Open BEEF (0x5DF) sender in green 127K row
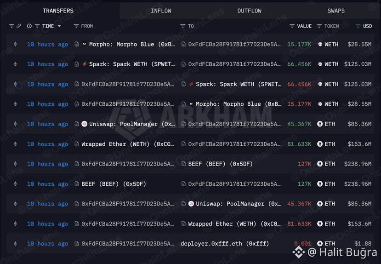 click(x=114, y=184)
